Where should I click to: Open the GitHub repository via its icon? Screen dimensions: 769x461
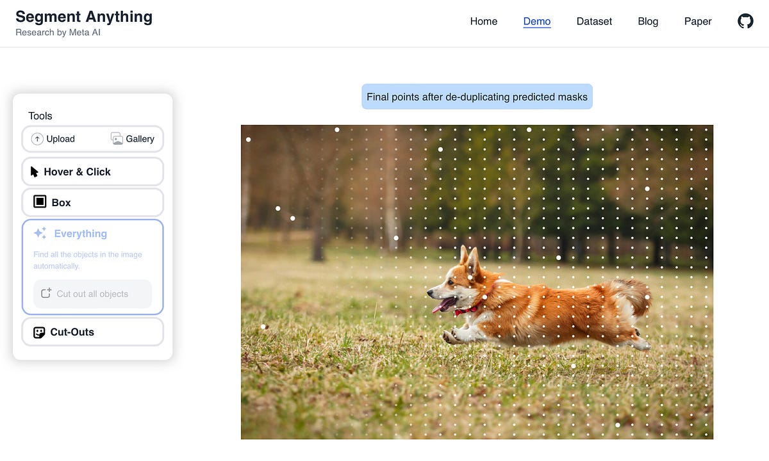[x=745, y=21]
